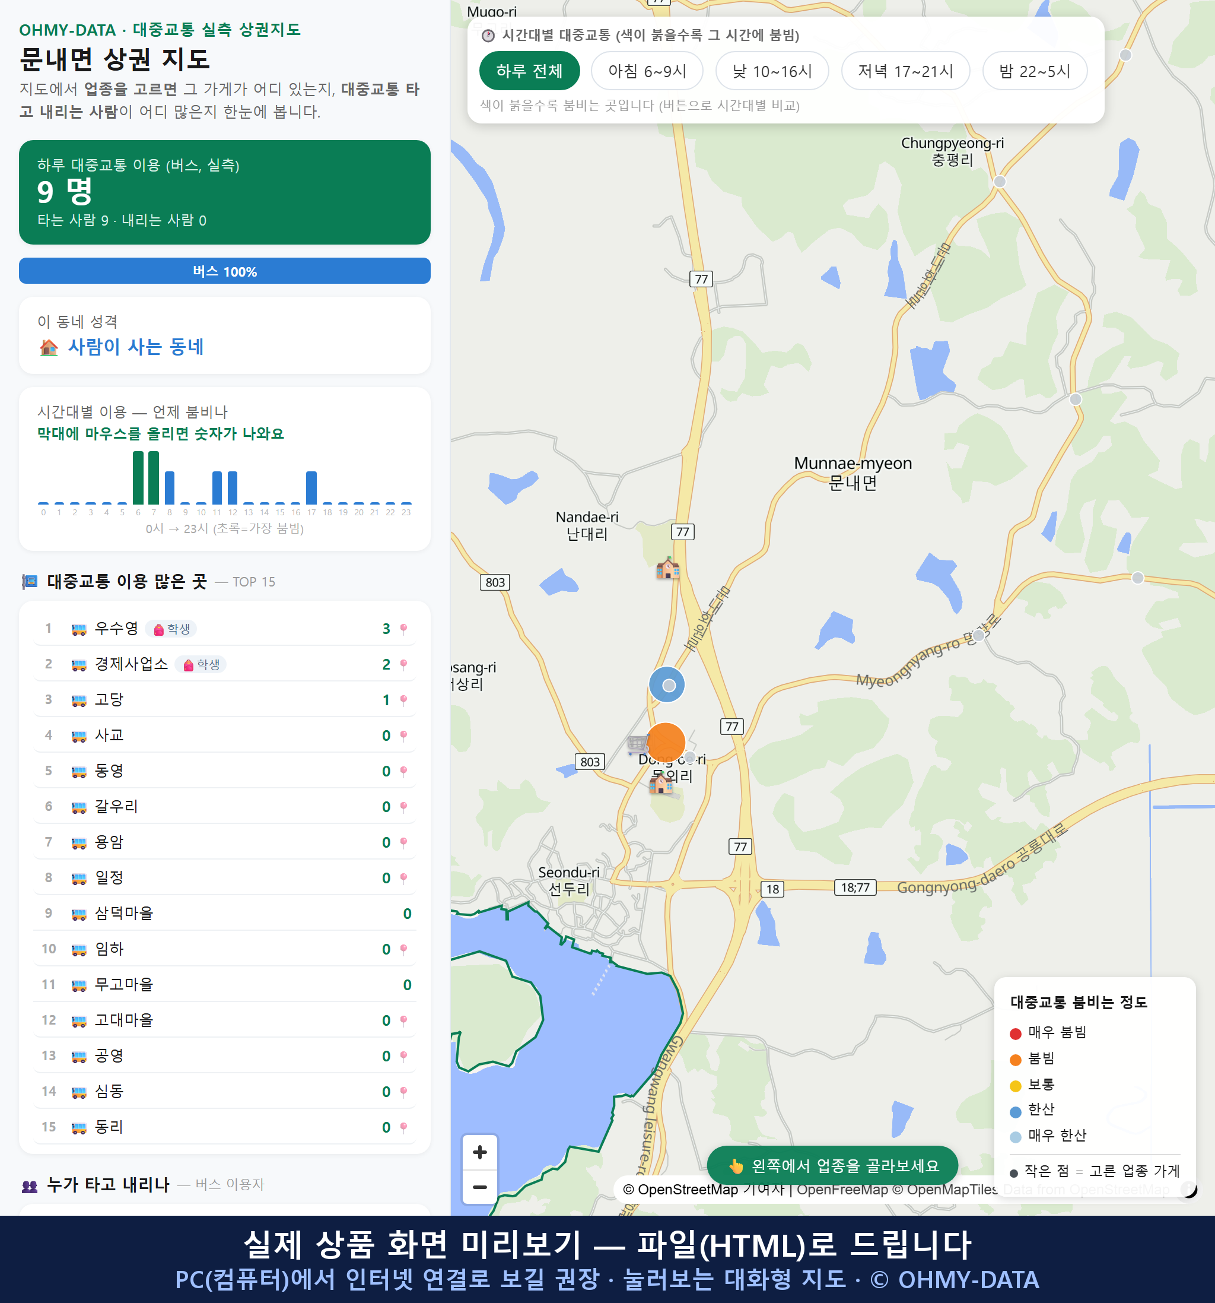Click the pin icon in 고당 row
This screenshot has width=1215, height=1303.
pos(403,700)
